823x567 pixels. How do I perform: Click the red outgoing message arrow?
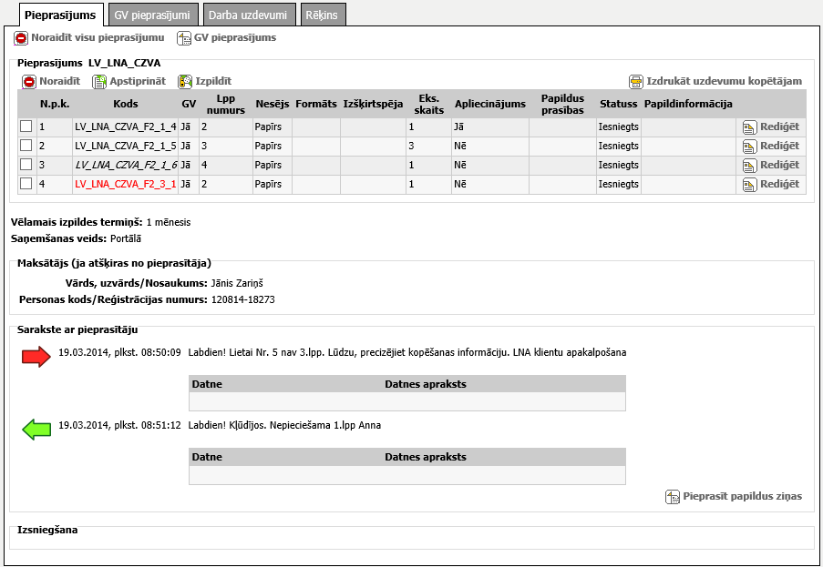pos(36,357)
